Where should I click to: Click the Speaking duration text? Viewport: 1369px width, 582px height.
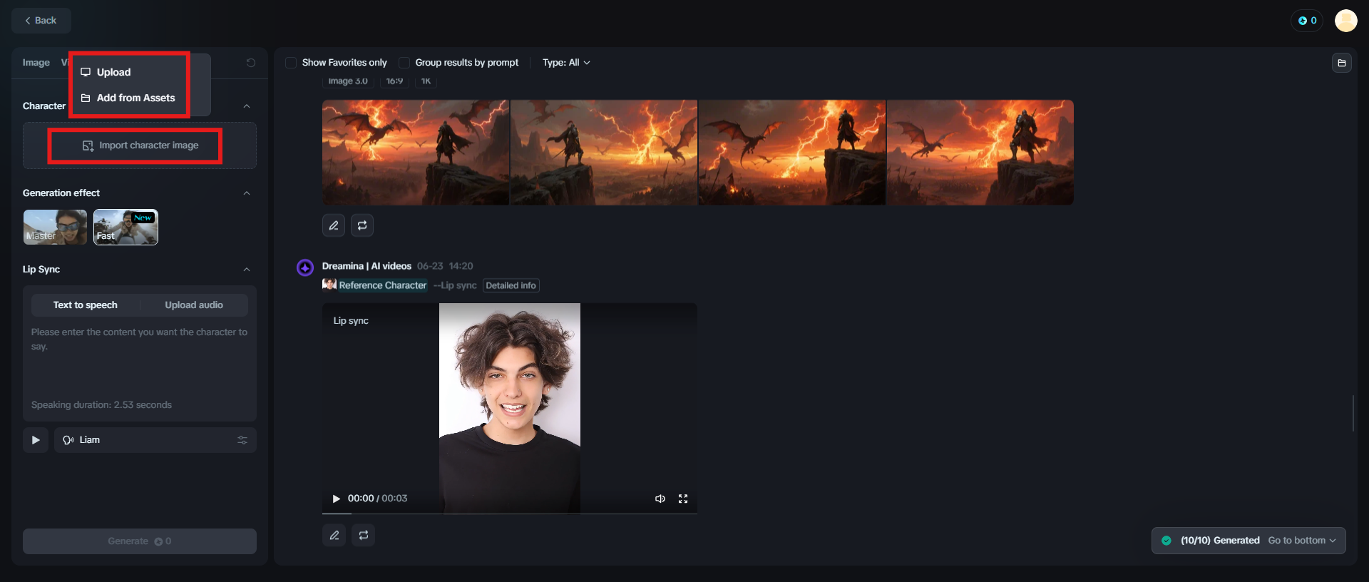(101, 405)
